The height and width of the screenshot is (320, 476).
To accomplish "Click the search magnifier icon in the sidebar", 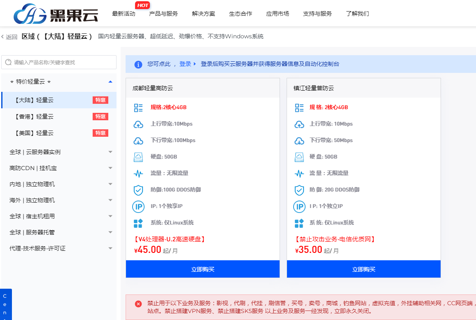I will click(9, 62).
